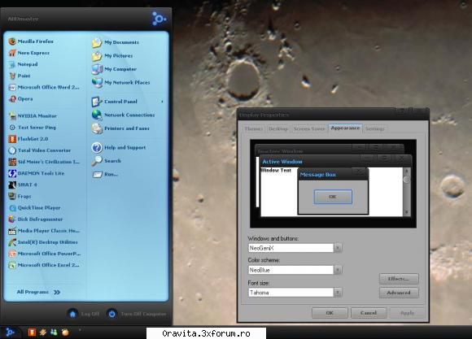Viewport: 472px width, 339px height.
Task: Open Search from start menu
Action: coord(107,161)
